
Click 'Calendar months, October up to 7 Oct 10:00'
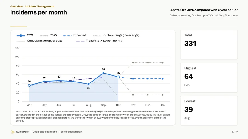coord(196,15)
